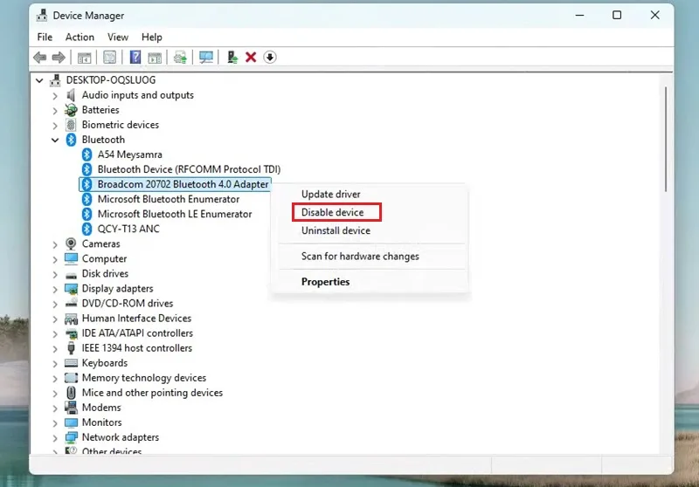This screenshot has height=487, width=699.
Task: Expand the Display adapters category
Action: [x=55, y=289]
